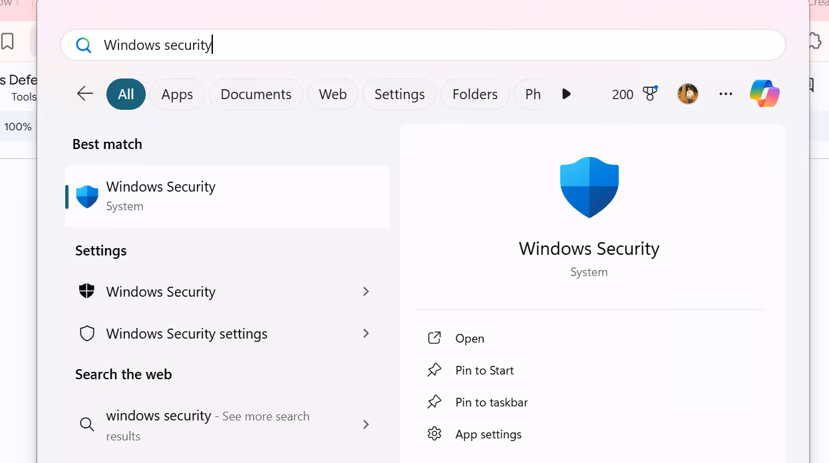Choose Pin to taskbar
This screenshot has height=463, width=829.
(x=492, y=402)
